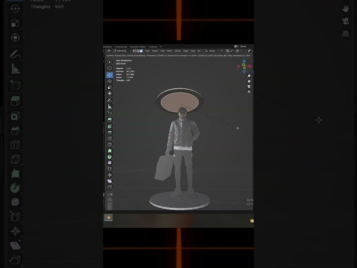Open the snapping options dropdown
This screenshot has width=357, height=268.
(x=232, y=51)
